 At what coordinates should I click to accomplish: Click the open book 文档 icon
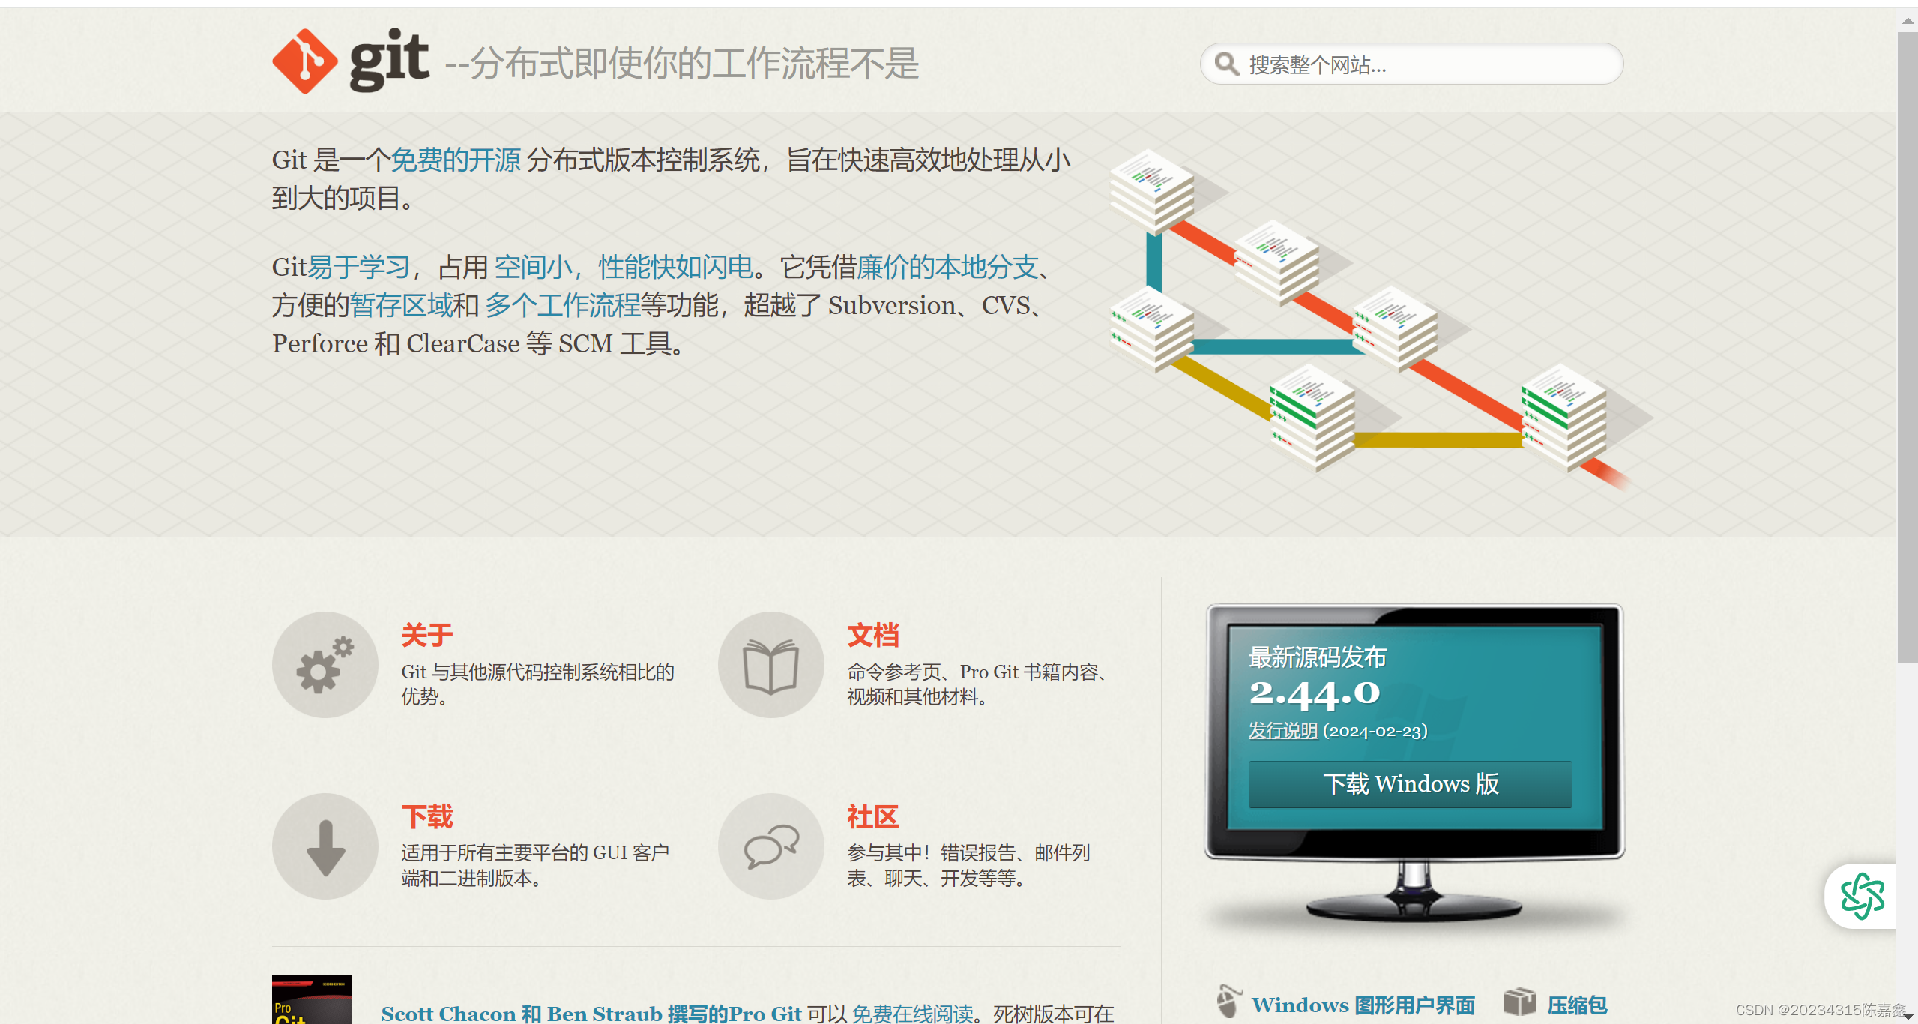[x=770, y=665]
